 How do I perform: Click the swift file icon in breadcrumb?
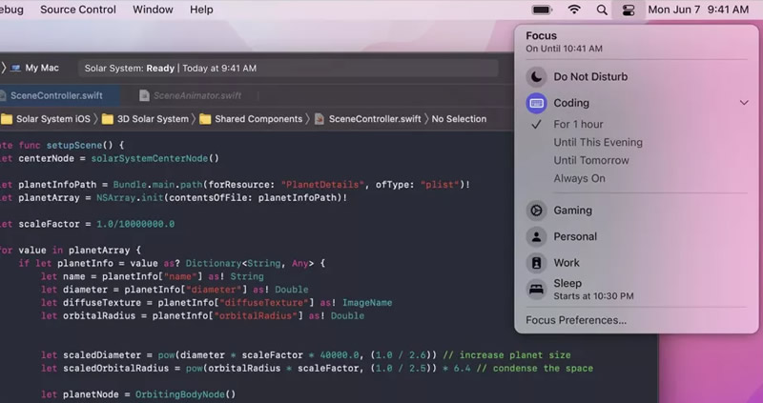tap(320, 119)
